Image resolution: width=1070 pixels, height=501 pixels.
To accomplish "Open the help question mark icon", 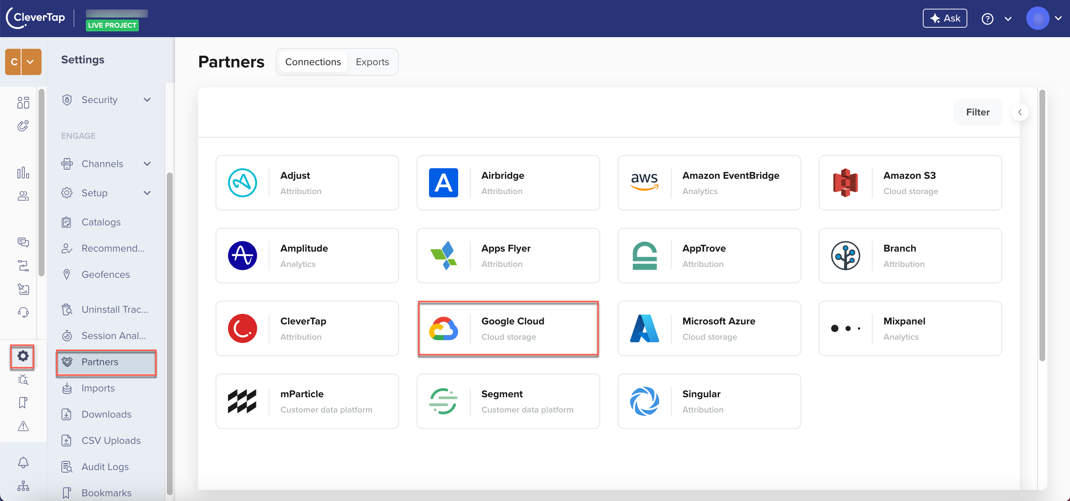I will coord(987,19).
